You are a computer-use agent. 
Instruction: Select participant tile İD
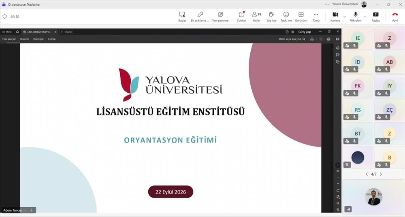coord(358,62)
